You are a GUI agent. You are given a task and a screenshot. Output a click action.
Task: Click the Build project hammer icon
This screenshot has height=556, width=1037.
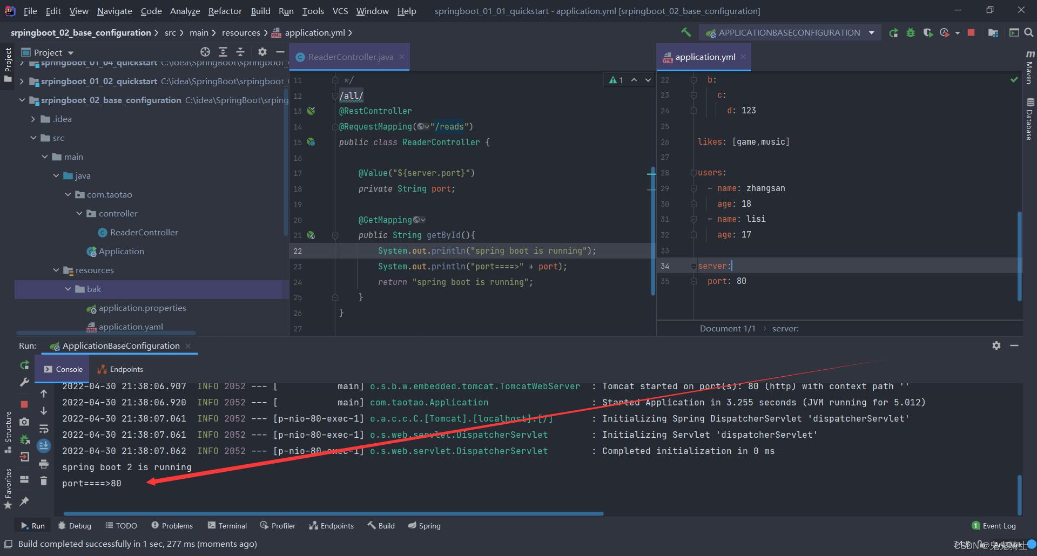(x=686, y=32)
